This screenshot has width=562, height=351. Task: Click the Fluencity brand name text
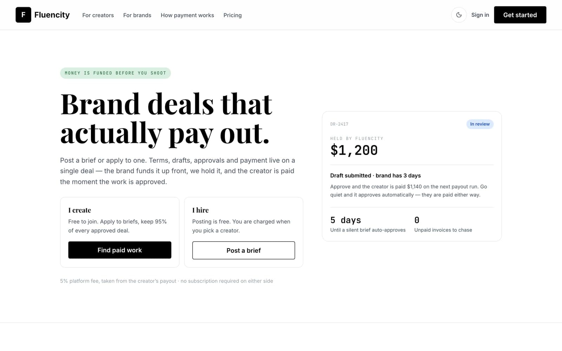(52, 15)
